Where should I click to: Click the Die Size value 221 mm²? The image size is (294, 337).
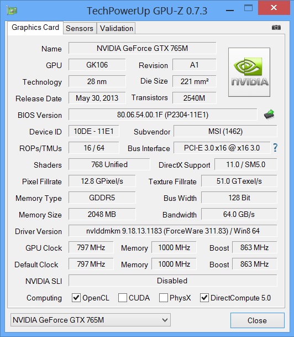(x=194, y=81)
